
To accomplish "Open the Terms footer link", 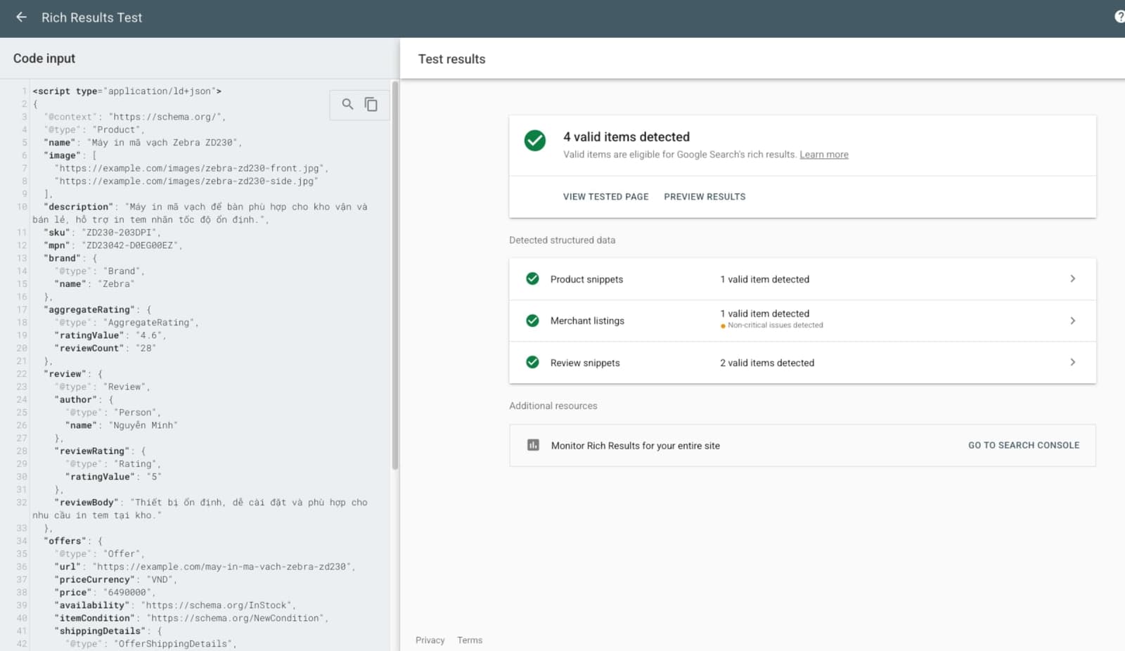I will pos(470,640).
